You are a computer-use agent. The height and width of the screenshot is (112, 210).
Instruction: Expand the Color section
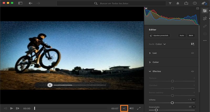click(x=150, y=62)
